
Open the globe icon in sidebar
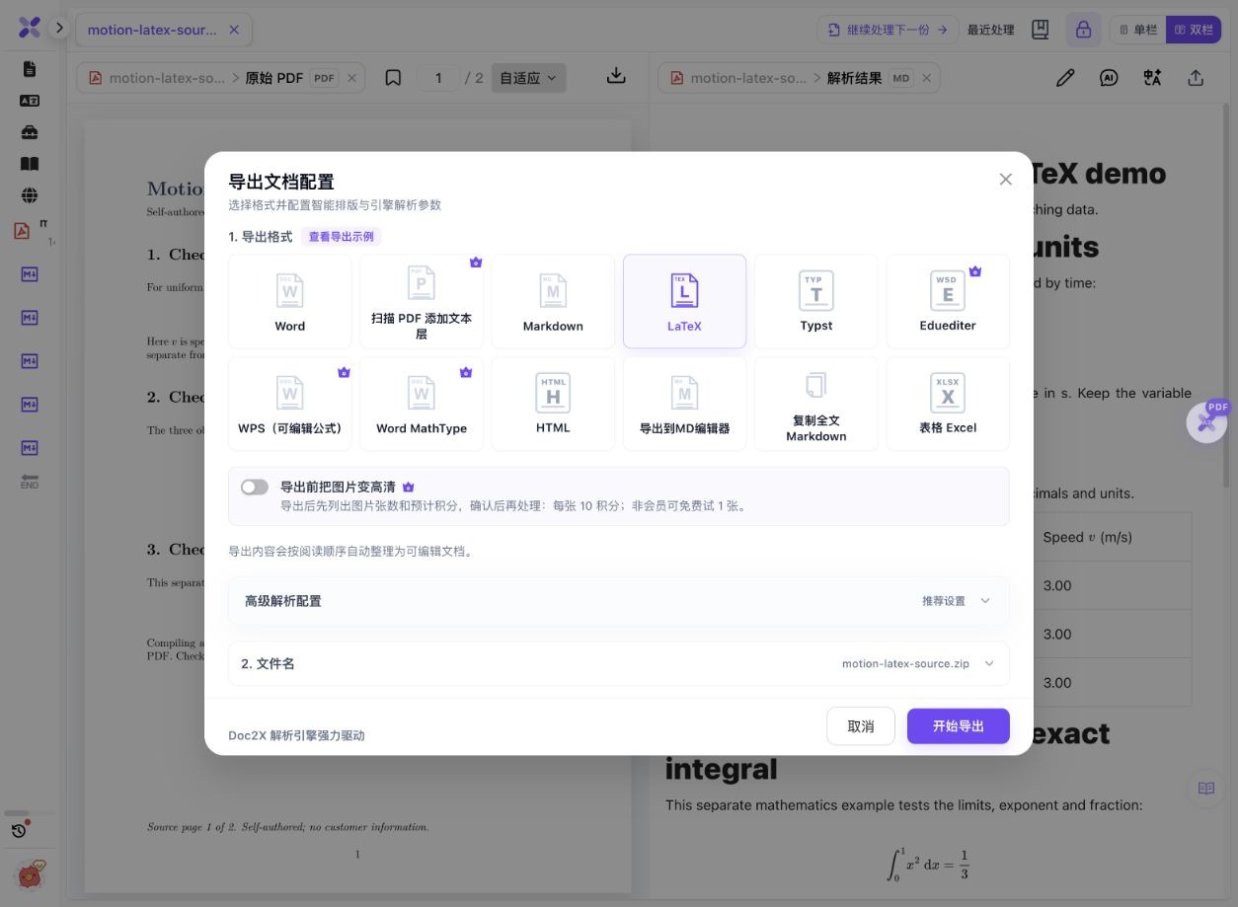point(30,195)
